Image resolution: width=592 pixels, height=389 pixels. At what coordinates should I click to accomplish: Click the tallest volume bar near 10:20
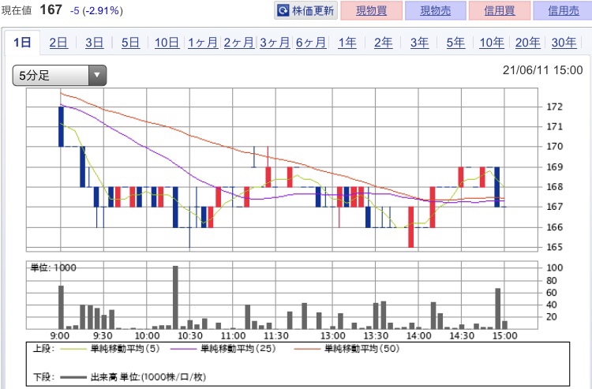point(175,297)
